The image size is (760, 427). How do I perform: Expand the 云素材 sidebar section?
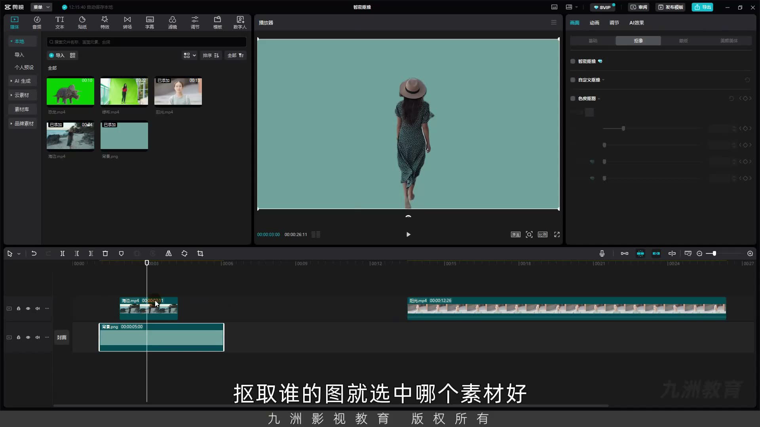pos(23,95)
